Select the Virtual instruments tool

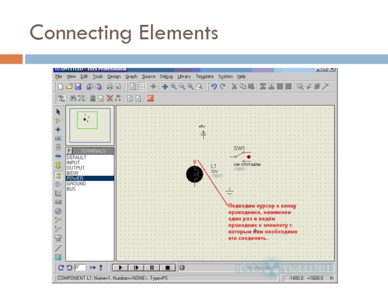[58, 238]
